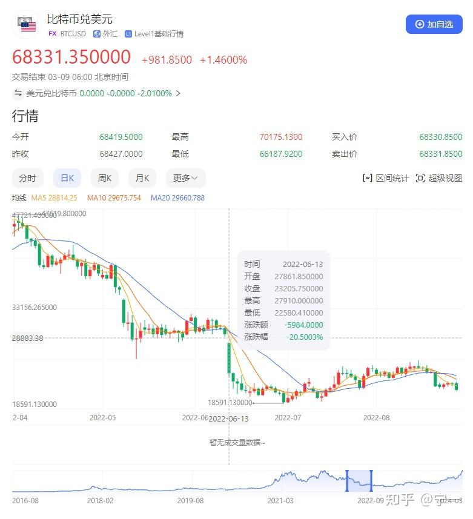The height and width of the screenshot is (519, 473).
Task: Click the 2022-07 x-axis date label
Action: tap(288, 418)
